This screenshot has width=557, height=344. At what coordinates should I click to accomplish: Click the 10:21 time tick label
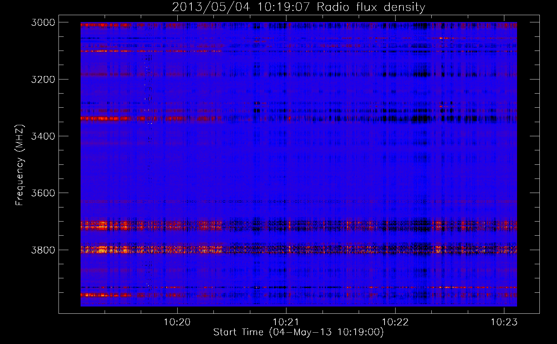(286, 322)
